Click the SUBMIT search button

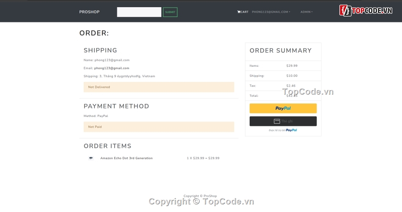click(x=170, y=12)
